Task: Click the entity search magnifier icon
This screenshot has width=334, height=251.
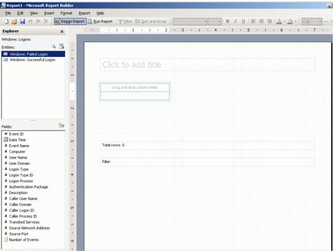Action: click(x=54, y=46)
